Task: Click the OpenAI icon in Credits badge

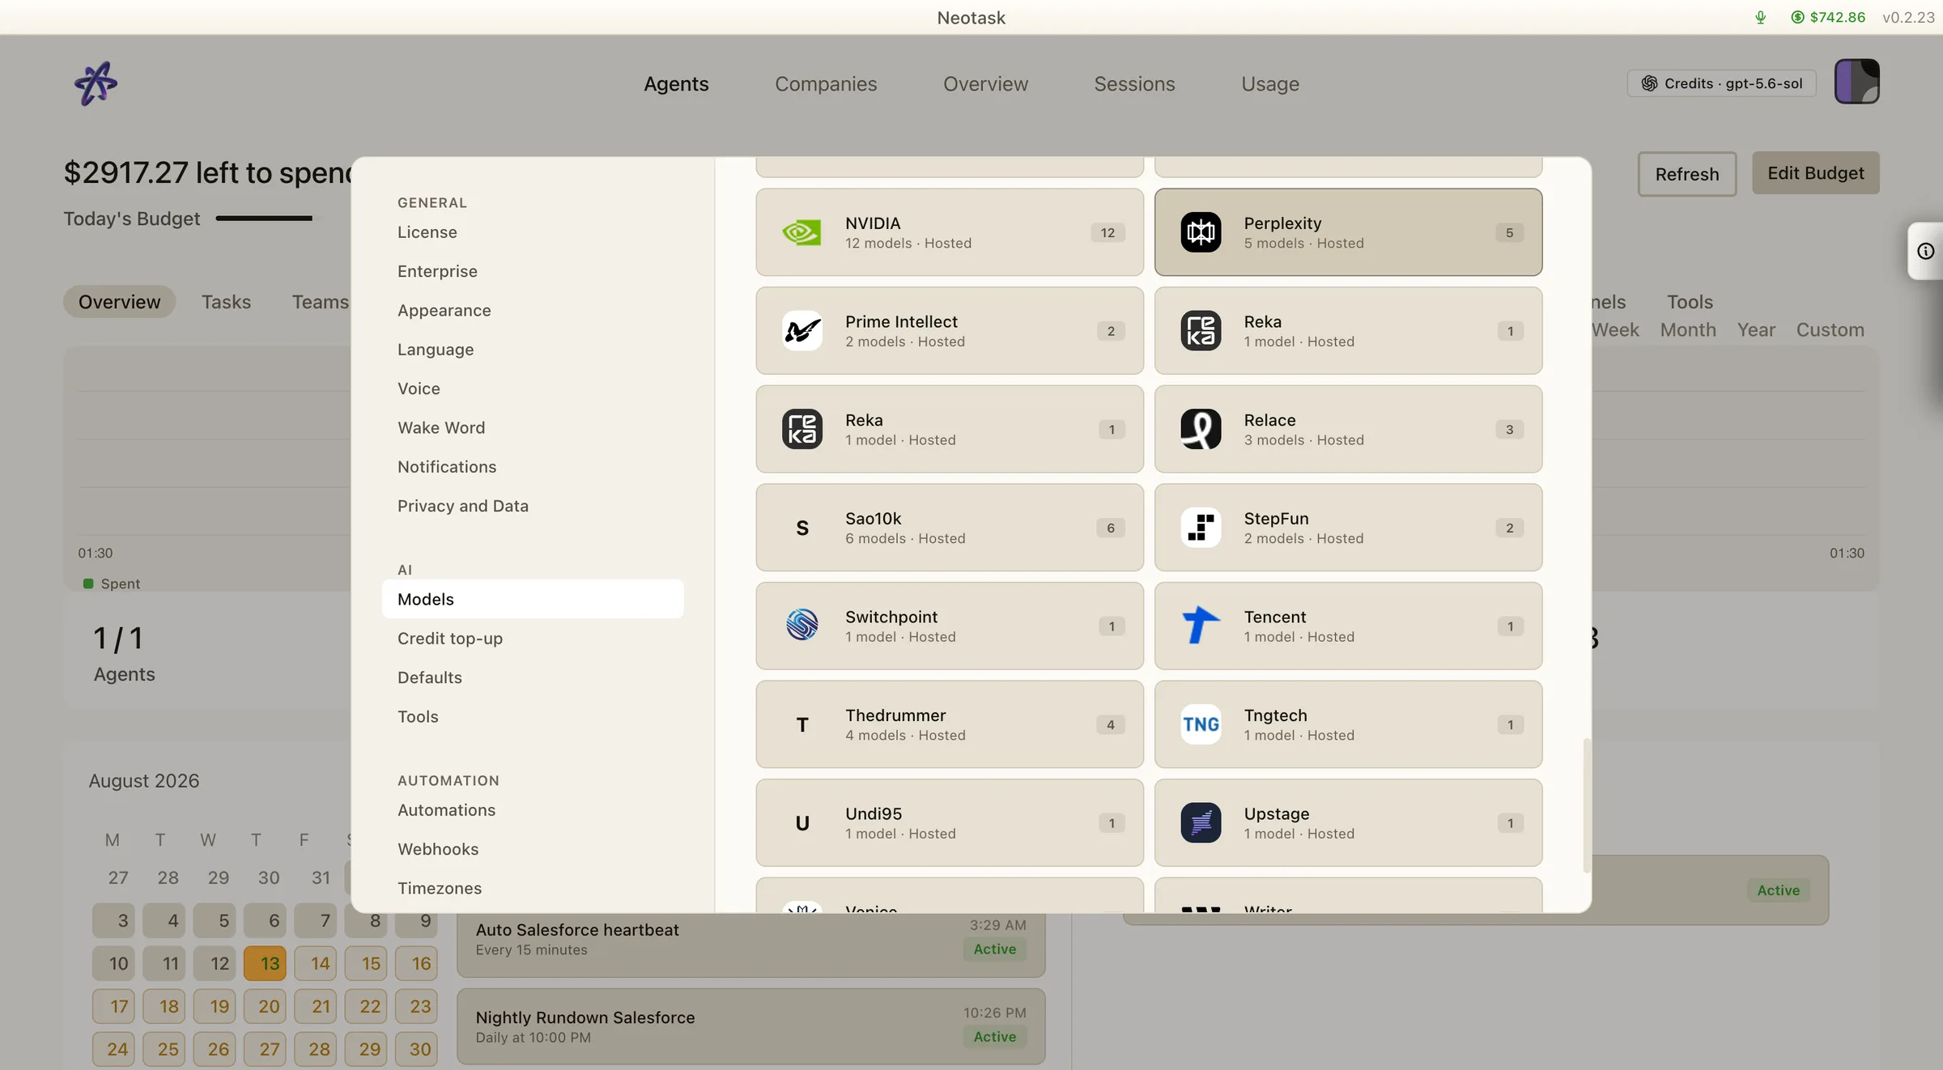Action: (1649, 83)
